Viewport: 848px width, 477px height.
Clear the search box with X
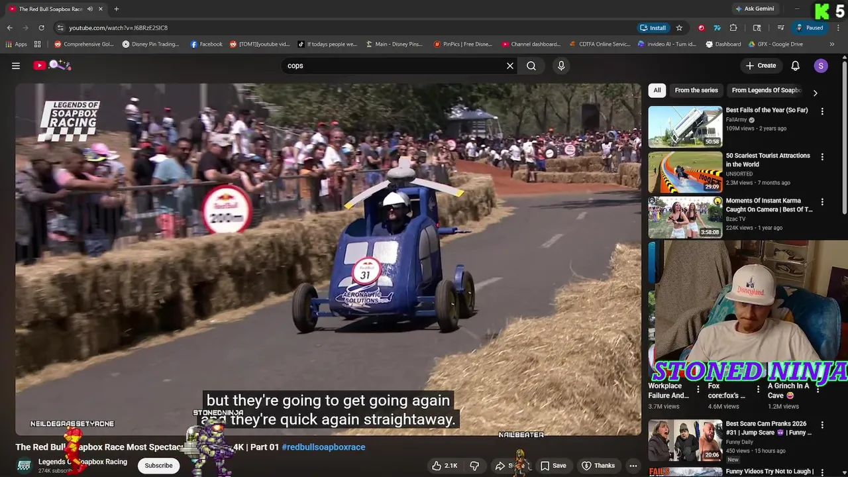click(x=510, y=66)
